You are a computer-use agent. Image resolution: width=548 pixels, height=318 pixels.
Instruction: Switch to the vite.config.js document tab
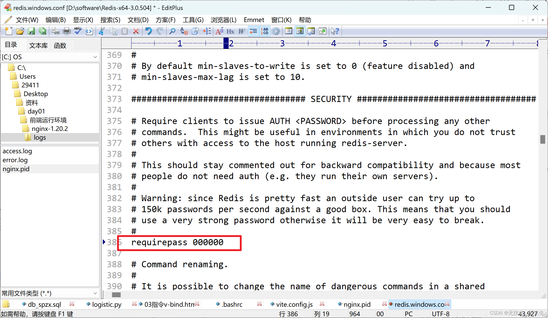294,304
